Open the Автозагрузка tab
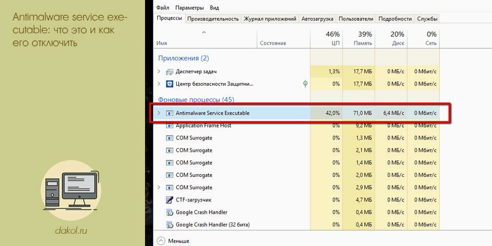Viewport: 492px width, 246px height. [x=317, y=19]
